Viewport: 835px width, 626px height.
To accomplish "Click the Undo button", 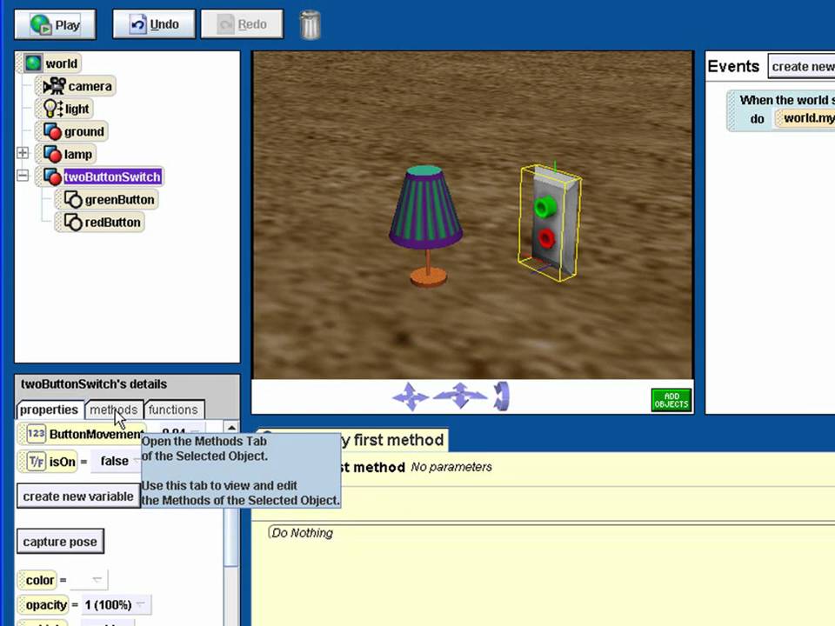I will 154,24.
